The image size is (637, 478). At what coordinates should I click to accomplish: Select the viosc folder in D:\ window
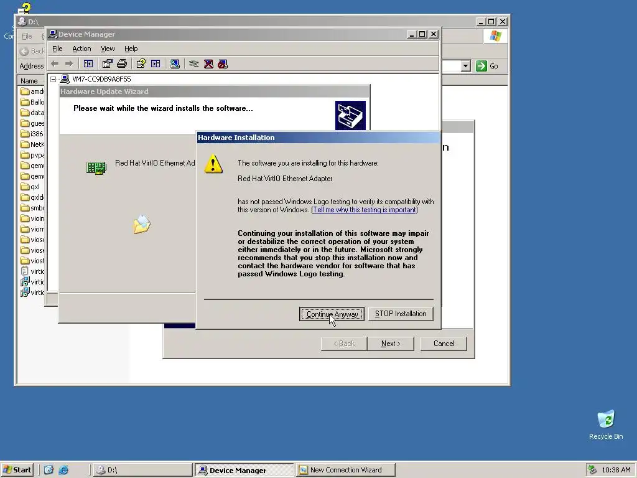32,240
